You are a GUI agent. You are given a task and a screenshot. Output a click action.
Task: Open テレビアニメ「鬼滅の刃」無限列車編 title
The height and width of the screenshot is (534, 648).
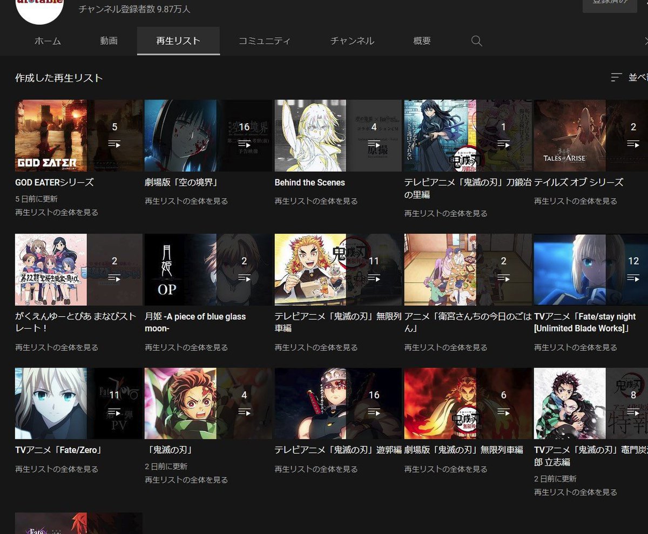pyautogui.click(x=337, y=323)
